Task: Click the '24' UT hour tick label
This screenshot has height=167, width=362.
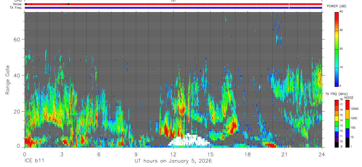Action: click(322, 154)
